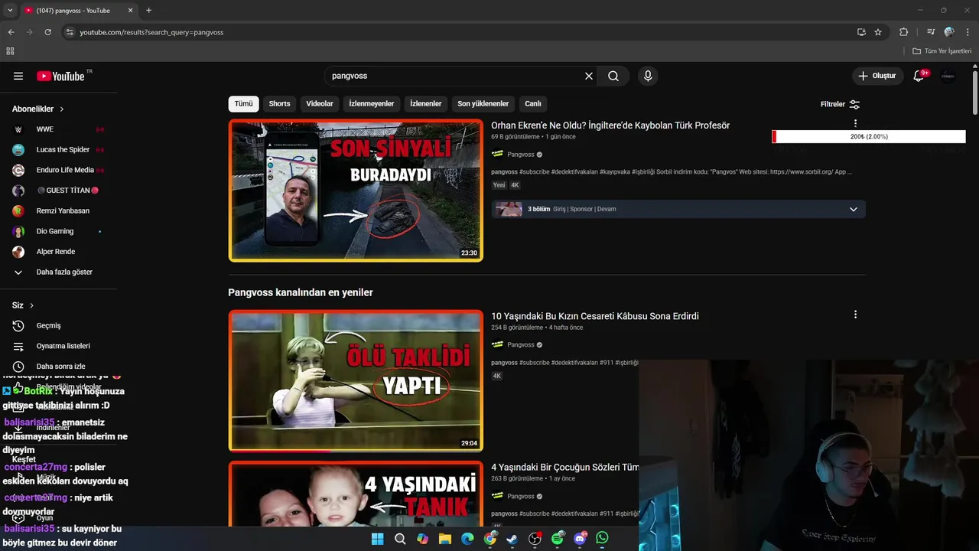Open Orhan Ekren video thumbnail
Viewport: 979px width, 551px height.
(x=356, y=191)
